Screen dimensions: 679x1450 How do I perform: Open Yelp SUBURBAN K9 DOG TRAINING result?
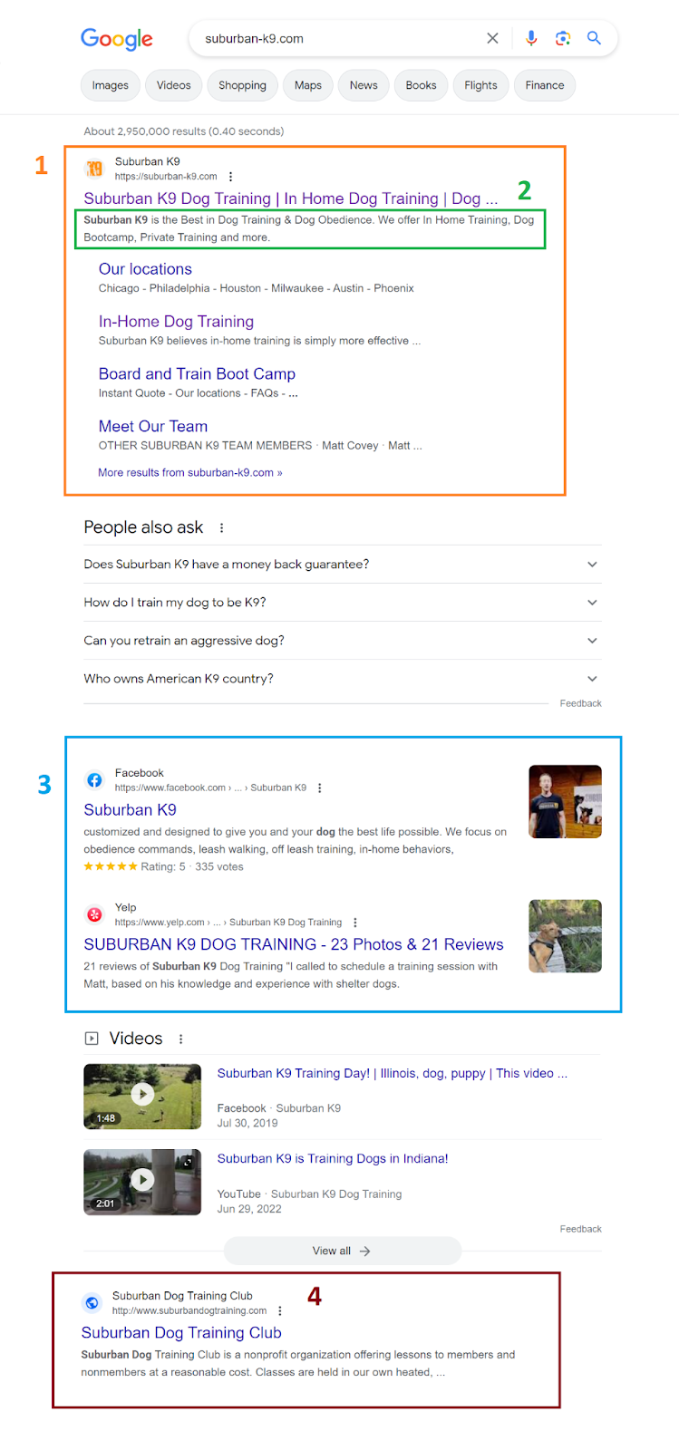[294, 944]
